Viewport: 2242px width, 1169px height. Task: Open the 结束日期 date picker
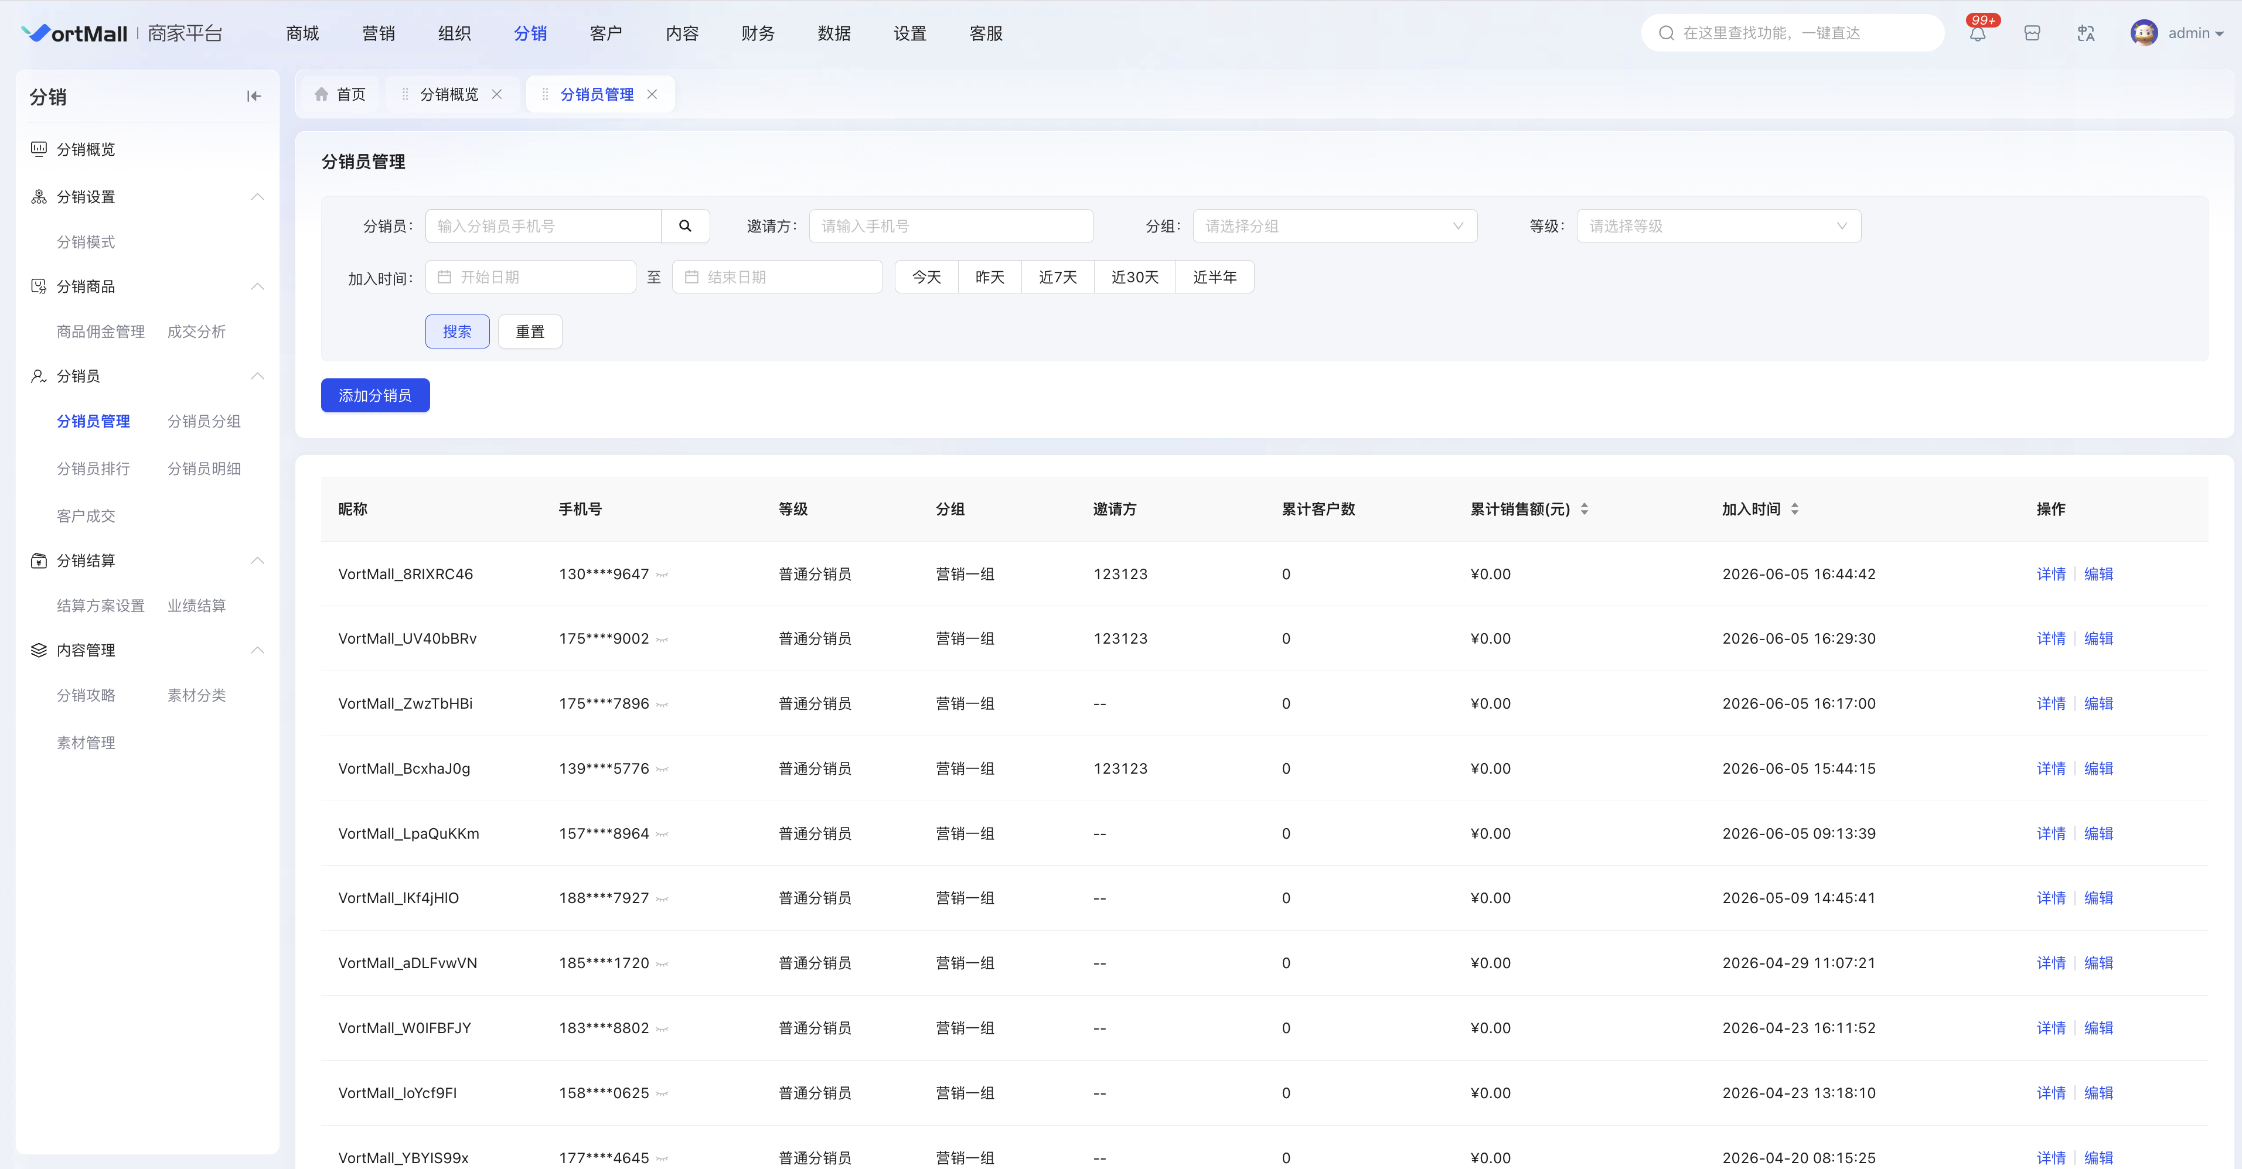[777, 276]
